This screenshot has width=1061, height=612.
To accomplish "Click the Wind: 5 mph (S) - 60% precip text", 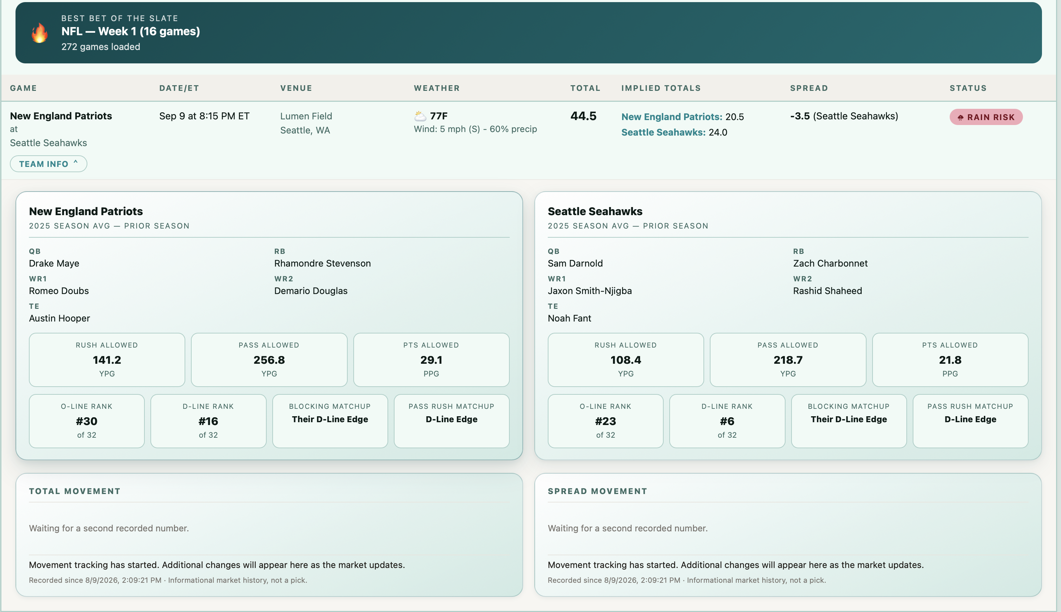I will (475, 129).
